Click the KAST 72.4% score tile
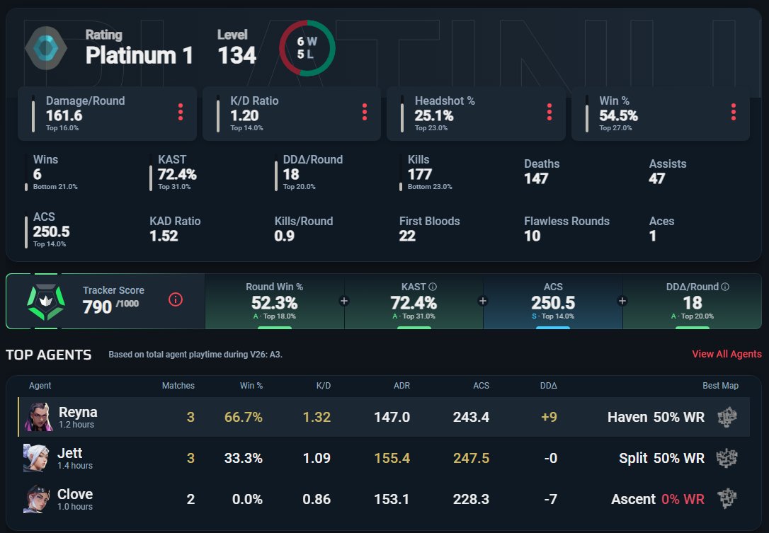 coord(414,301)
